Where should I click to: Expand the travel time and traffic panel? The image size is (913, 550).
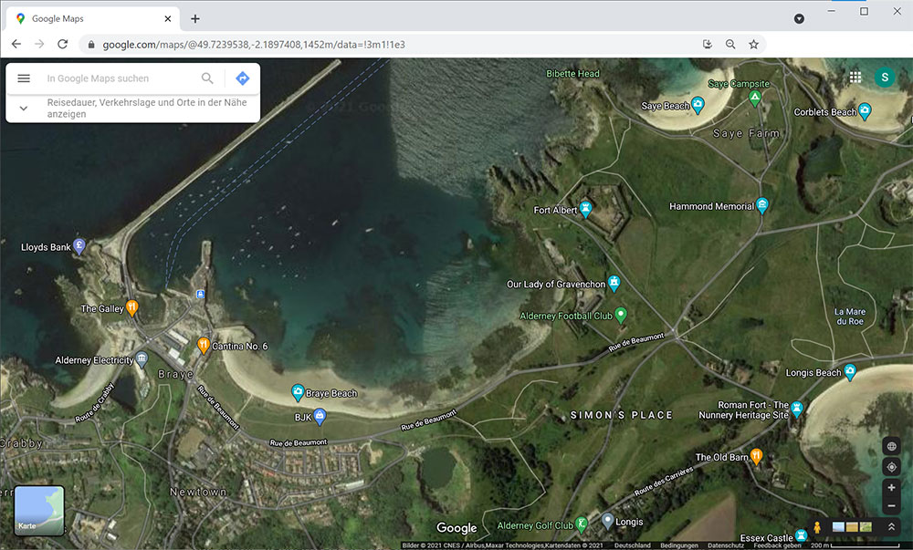pyautogui.click(x=24, y=109)
